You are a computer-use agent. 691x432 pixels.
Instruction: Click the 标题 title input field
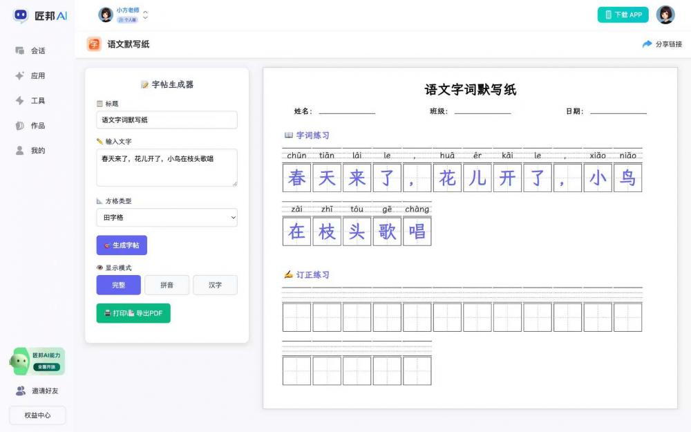167,120
